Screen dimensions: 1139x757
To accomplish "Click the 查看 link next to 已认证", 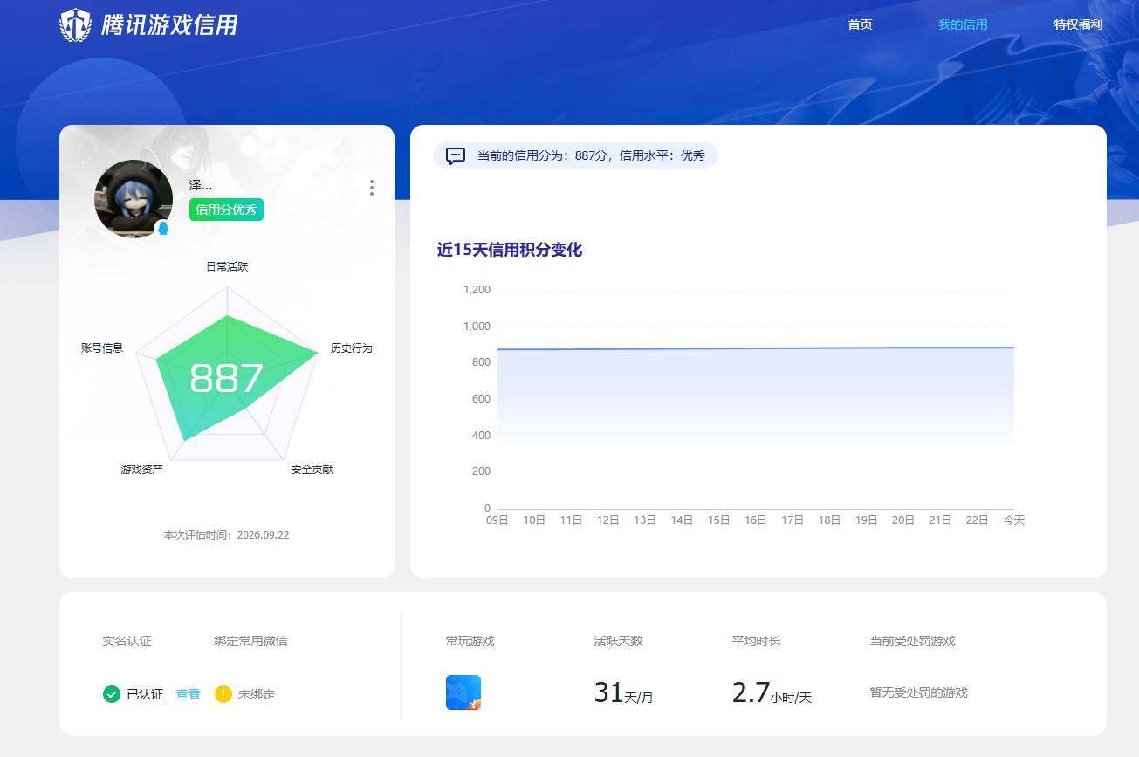I will tap(188, 694).
